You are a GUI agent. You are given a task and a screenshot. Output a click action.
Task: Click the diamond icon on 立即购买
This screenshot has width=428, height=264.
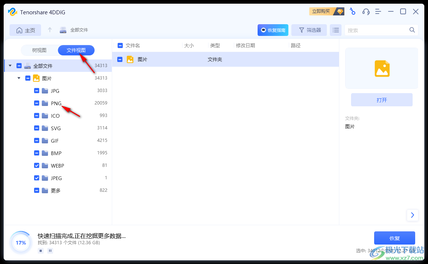(340, 11)
